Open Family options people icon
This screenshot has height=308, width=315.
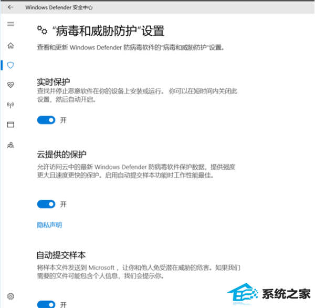click(x=10, y=145)
